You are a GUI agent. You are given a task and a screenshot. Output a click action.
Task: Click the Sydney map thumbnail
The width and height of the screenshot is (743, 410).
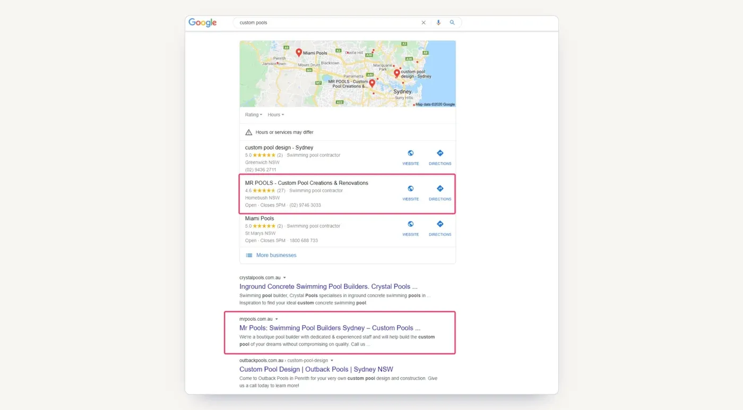click(348, 74)
